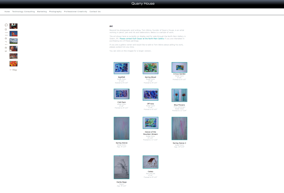Select the red barn gallery thumbnail
The image size is (284, 193).
13,34
